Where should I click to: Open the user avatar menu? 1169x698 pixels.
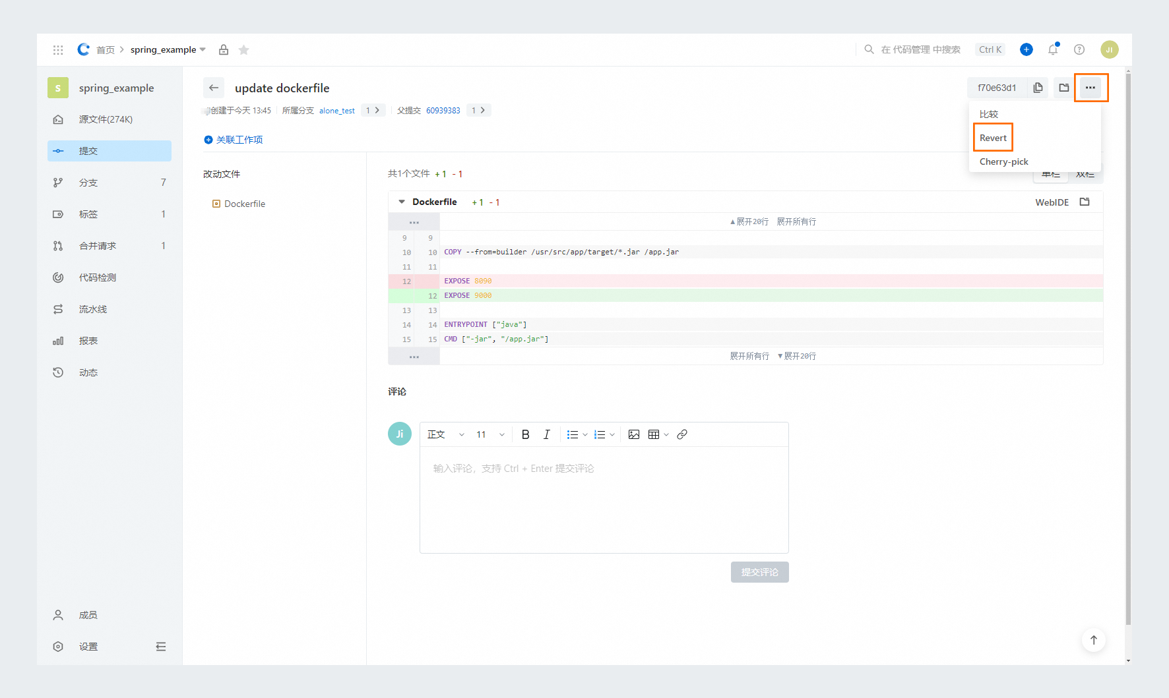[x=1110, y=49]
